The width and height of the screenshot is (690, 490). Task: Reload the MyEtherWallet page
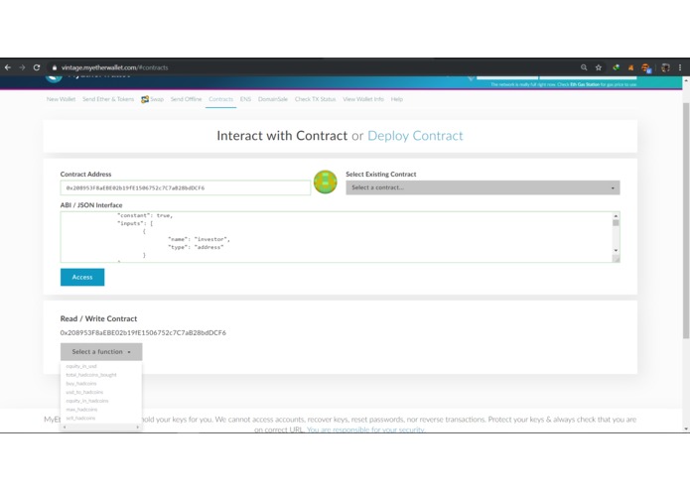(x=37, y=67)
